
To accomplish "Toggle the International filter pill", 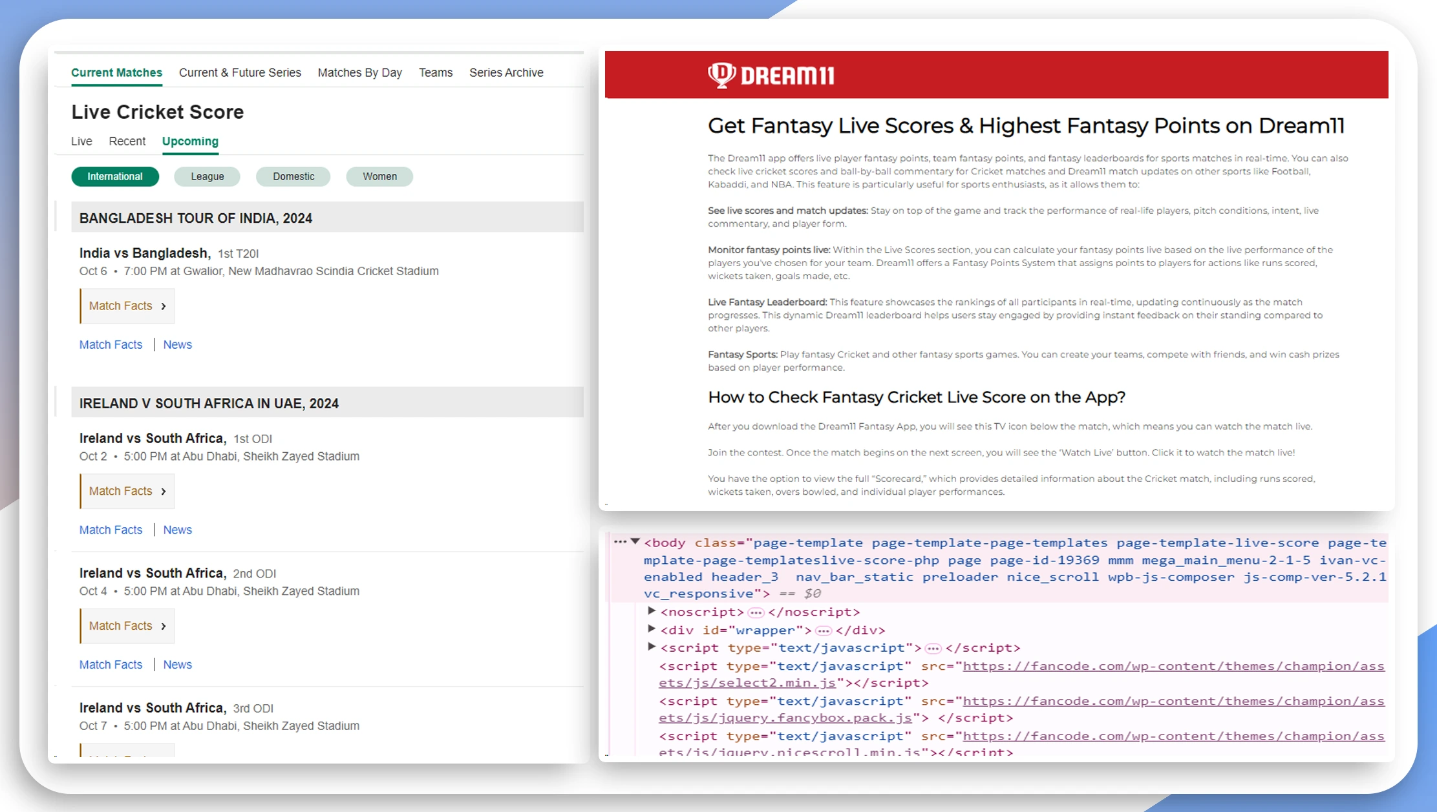I will pyautogui.click(x=115, y=176).
